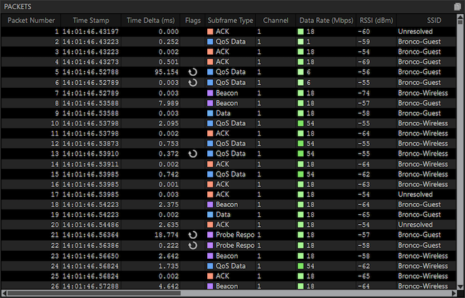Sort by the Time Delta (ms) column header

point(151,21)
